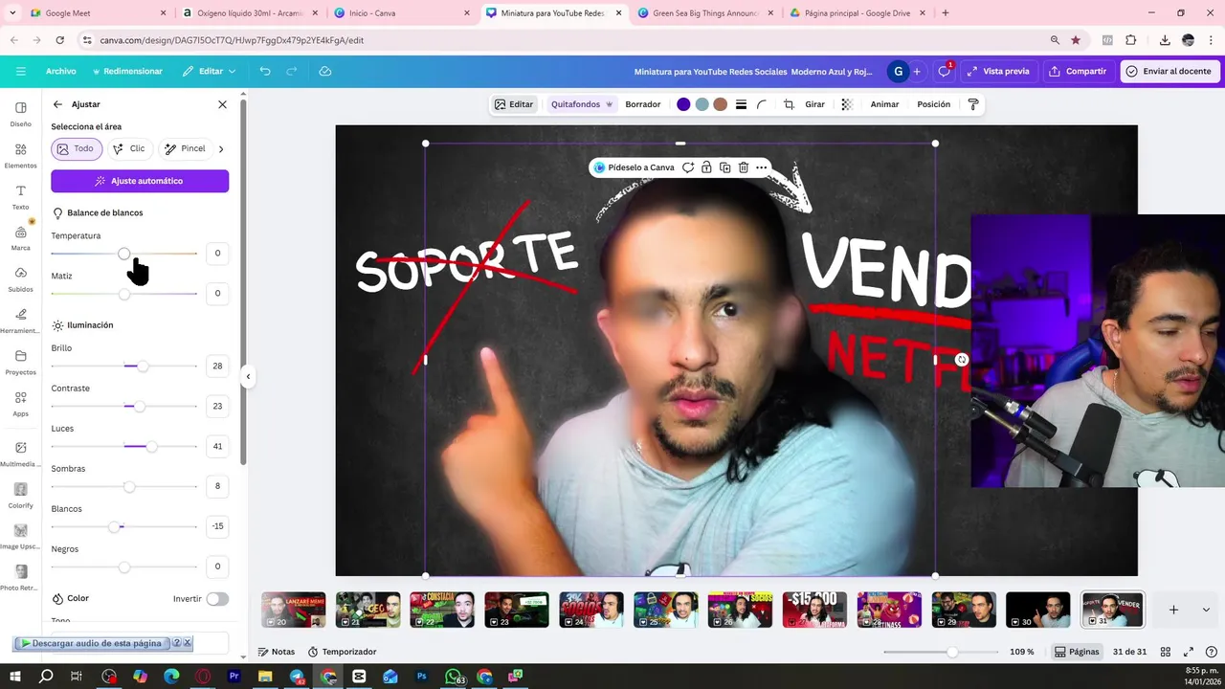Click Editar image button in toolbar
Screen dimensions: 1225x689
coord(514,104)
